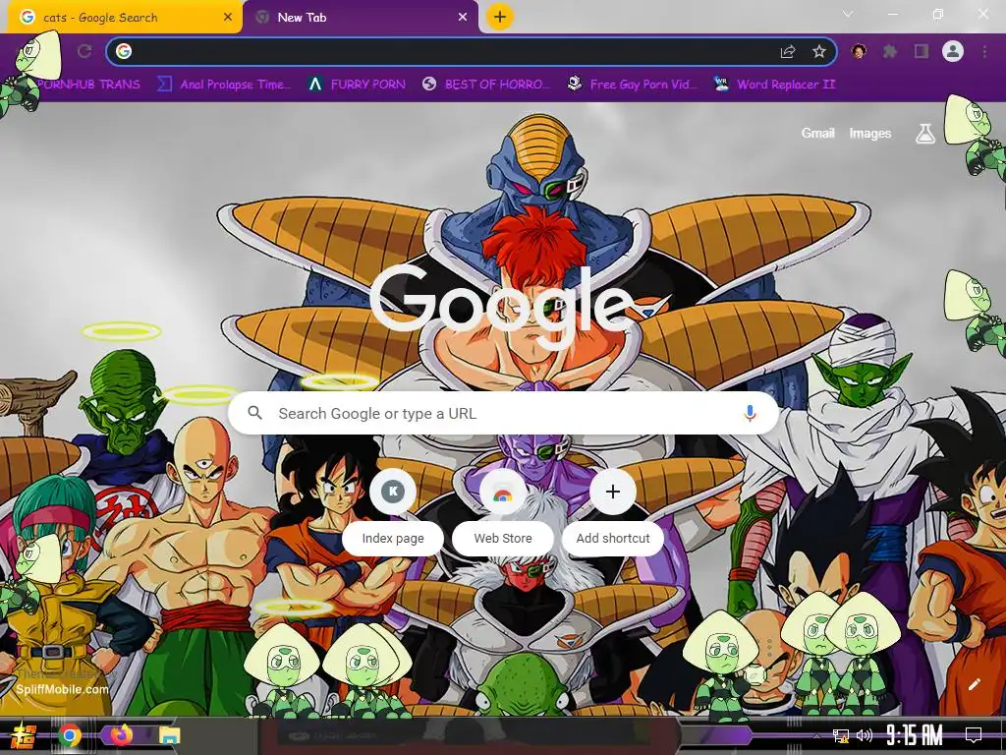Open Search Labs flask icon
Screen dimensions: 1006x755
pyautogui.click(x=925, y=133)
